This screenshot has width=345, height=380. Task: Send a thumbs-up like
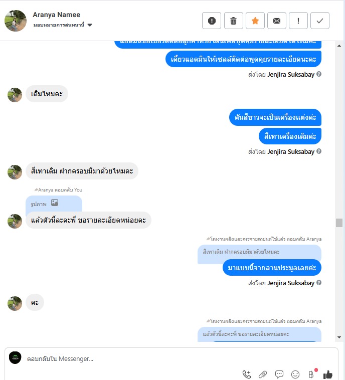(328, 374)
